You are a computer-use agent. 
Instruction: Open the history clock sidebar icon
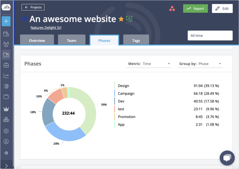click(x=6, y=153)
